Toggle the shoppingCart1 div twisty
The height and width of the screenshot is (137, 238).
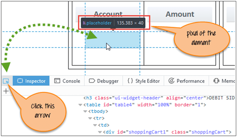click(100, 132)
